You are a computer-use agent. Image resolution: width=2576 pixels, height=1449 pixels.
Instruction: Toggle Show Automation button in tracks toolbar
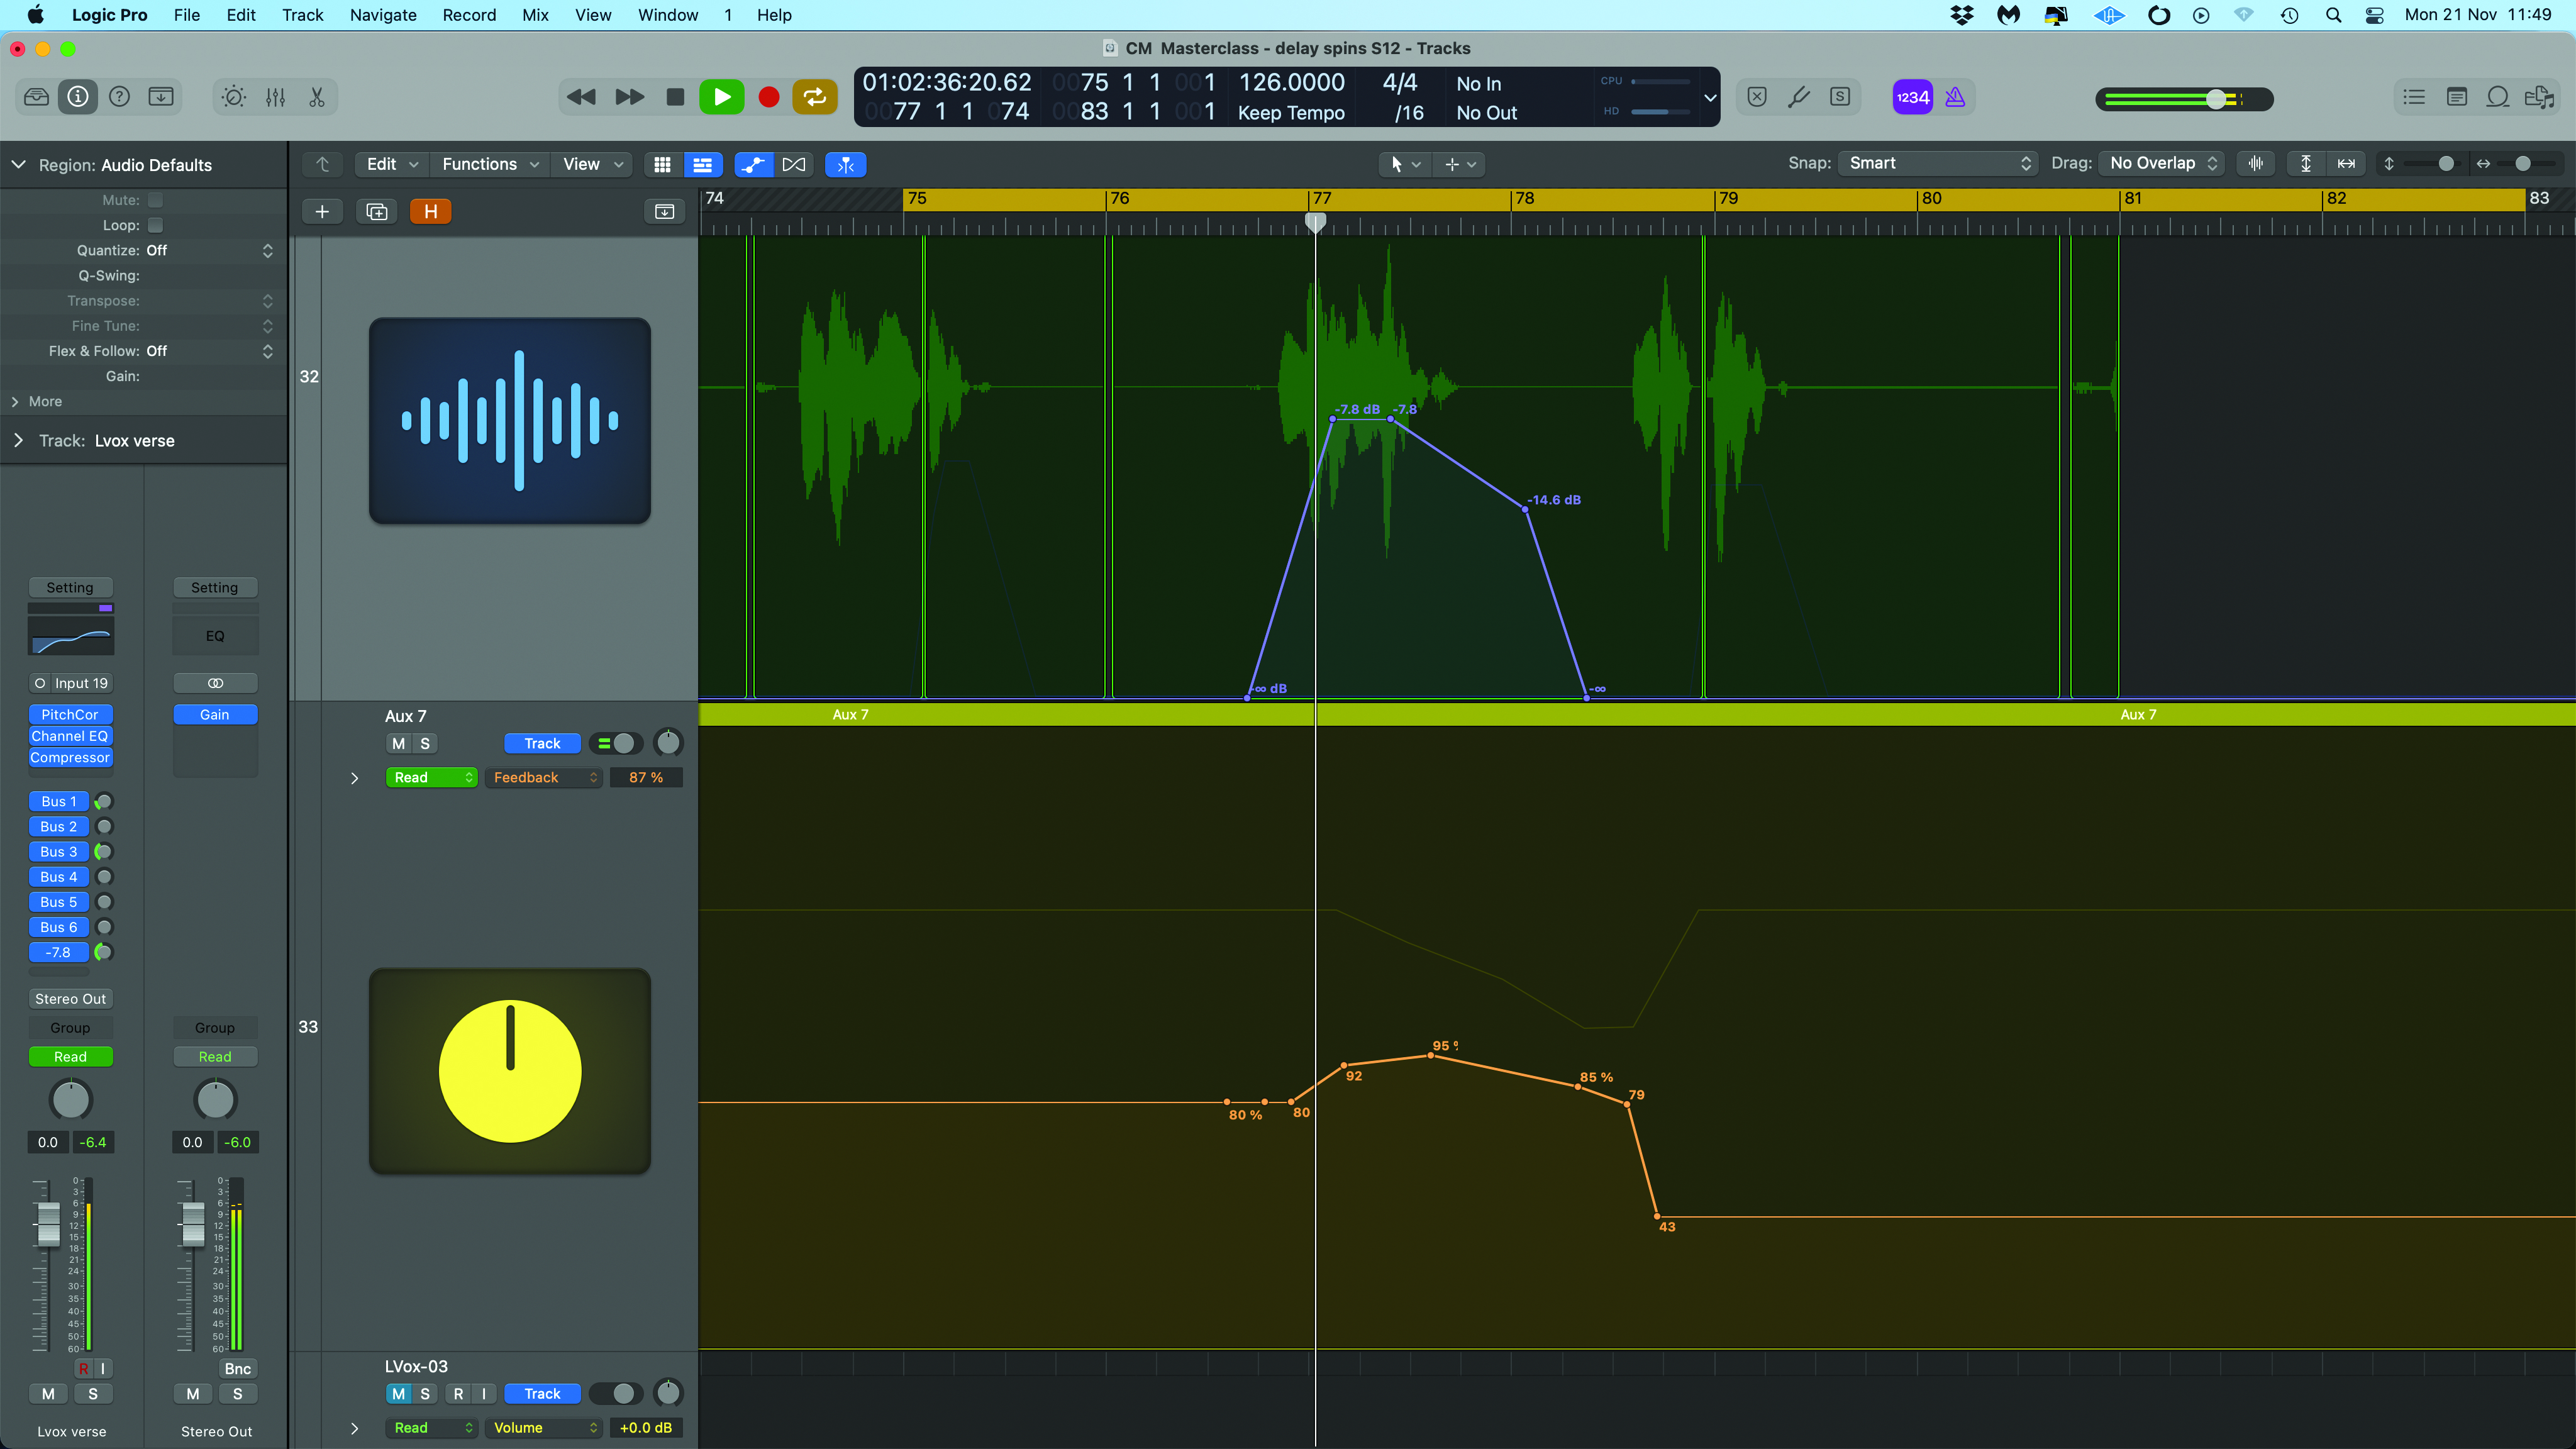(x=753, y=164)
